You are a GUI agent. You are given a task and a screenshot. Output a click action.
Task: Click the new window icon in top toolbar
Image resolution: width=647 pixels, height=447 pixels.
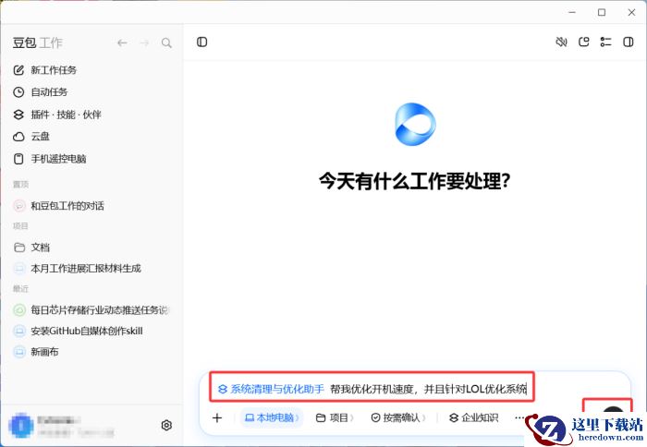(x=583, y=42)
